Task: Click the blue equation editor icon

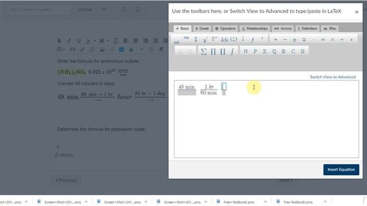Action: (122, 50)
